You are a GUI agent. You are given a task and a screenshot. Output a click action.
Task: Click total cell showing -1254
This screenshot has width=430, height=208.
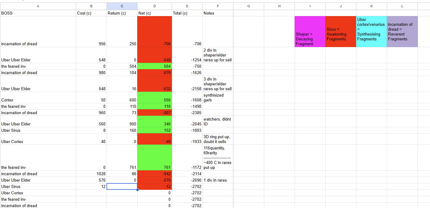187,55
